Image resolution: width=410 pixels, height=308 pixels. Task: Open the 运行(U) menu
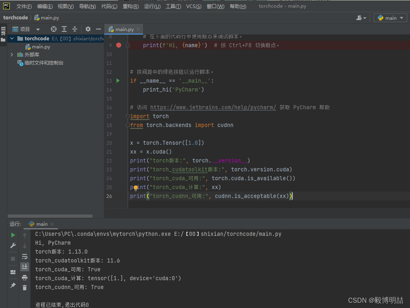(152, 6)
